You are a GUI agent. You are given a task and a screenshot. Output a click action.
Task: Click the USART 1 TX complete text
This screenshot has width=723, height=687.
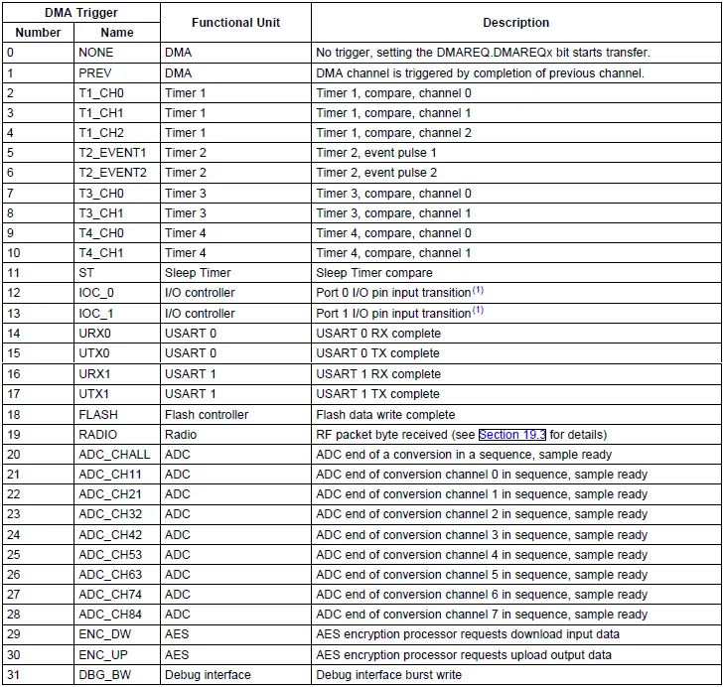click(377, 394)
